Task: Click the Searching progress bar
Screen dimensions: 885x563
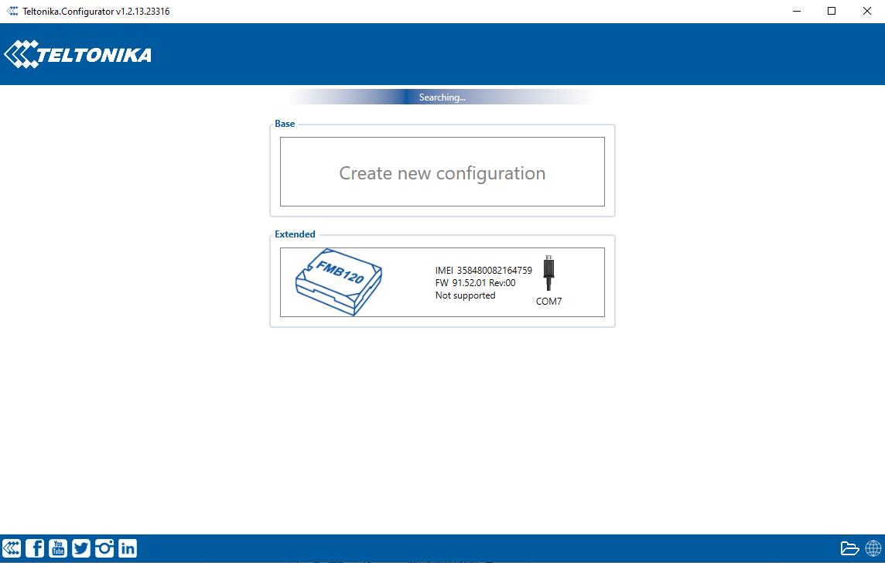Action: pos(442,97)
